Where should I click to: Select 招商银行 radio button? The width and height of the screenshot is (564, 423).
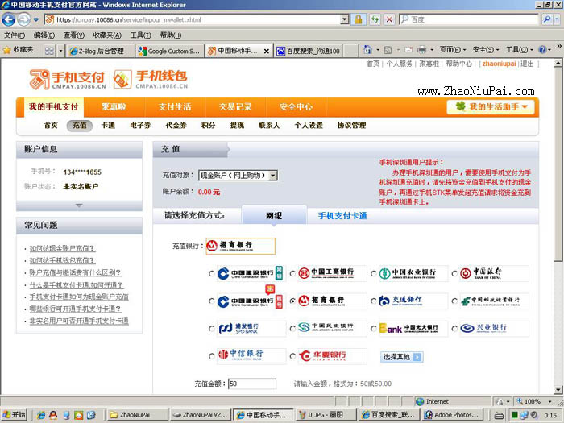292,301
